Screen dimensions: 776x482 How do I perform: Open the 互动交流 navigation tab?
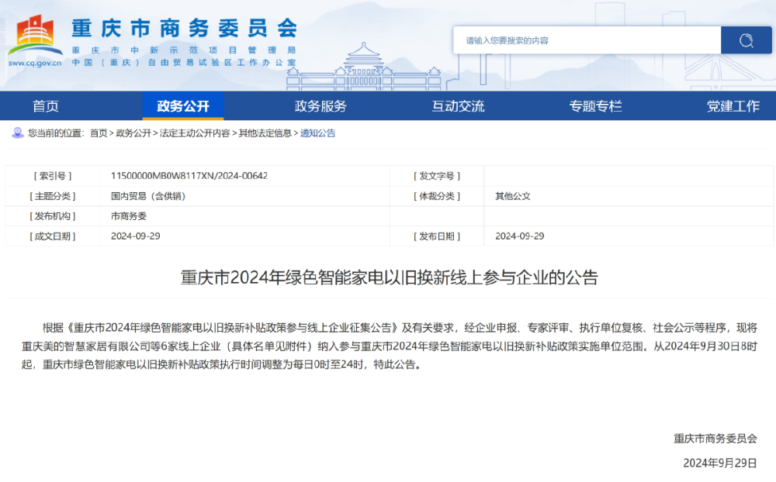458,106
